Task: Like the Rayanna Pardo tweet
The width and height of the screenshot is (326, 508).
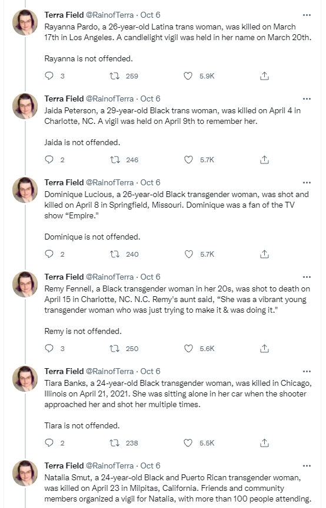Action: pyautogui.click(x=188, y=76)
